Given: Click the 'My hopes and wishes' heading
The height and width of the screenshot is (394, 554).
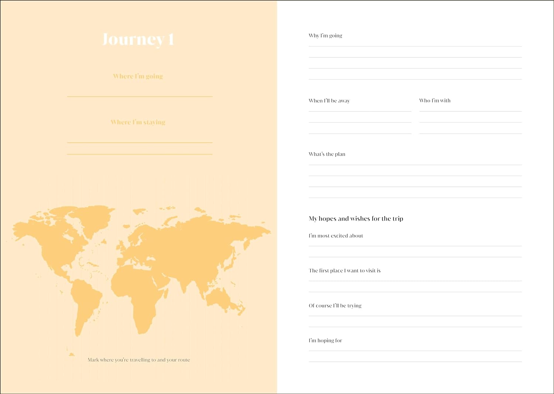Looking at the screenshot, I should [356, 219].
